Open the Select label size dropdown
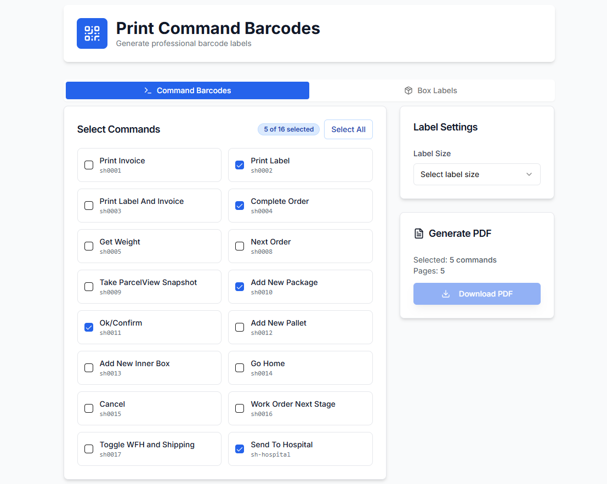The image size is (607, 484). pos(476,174)
